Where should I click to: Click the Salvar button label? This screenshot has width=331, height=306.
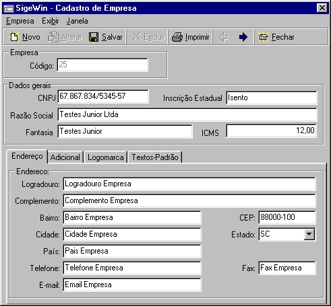pyautogui.click(x=112, y=37)
